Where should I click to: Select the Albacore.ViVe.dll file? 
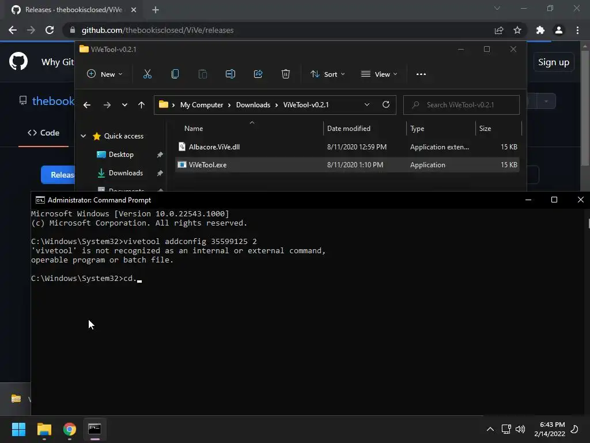pyautogui.click(x=347, y=147)
